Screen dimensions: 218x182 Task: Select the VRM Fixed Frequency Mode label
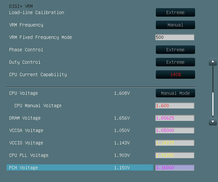41,37
